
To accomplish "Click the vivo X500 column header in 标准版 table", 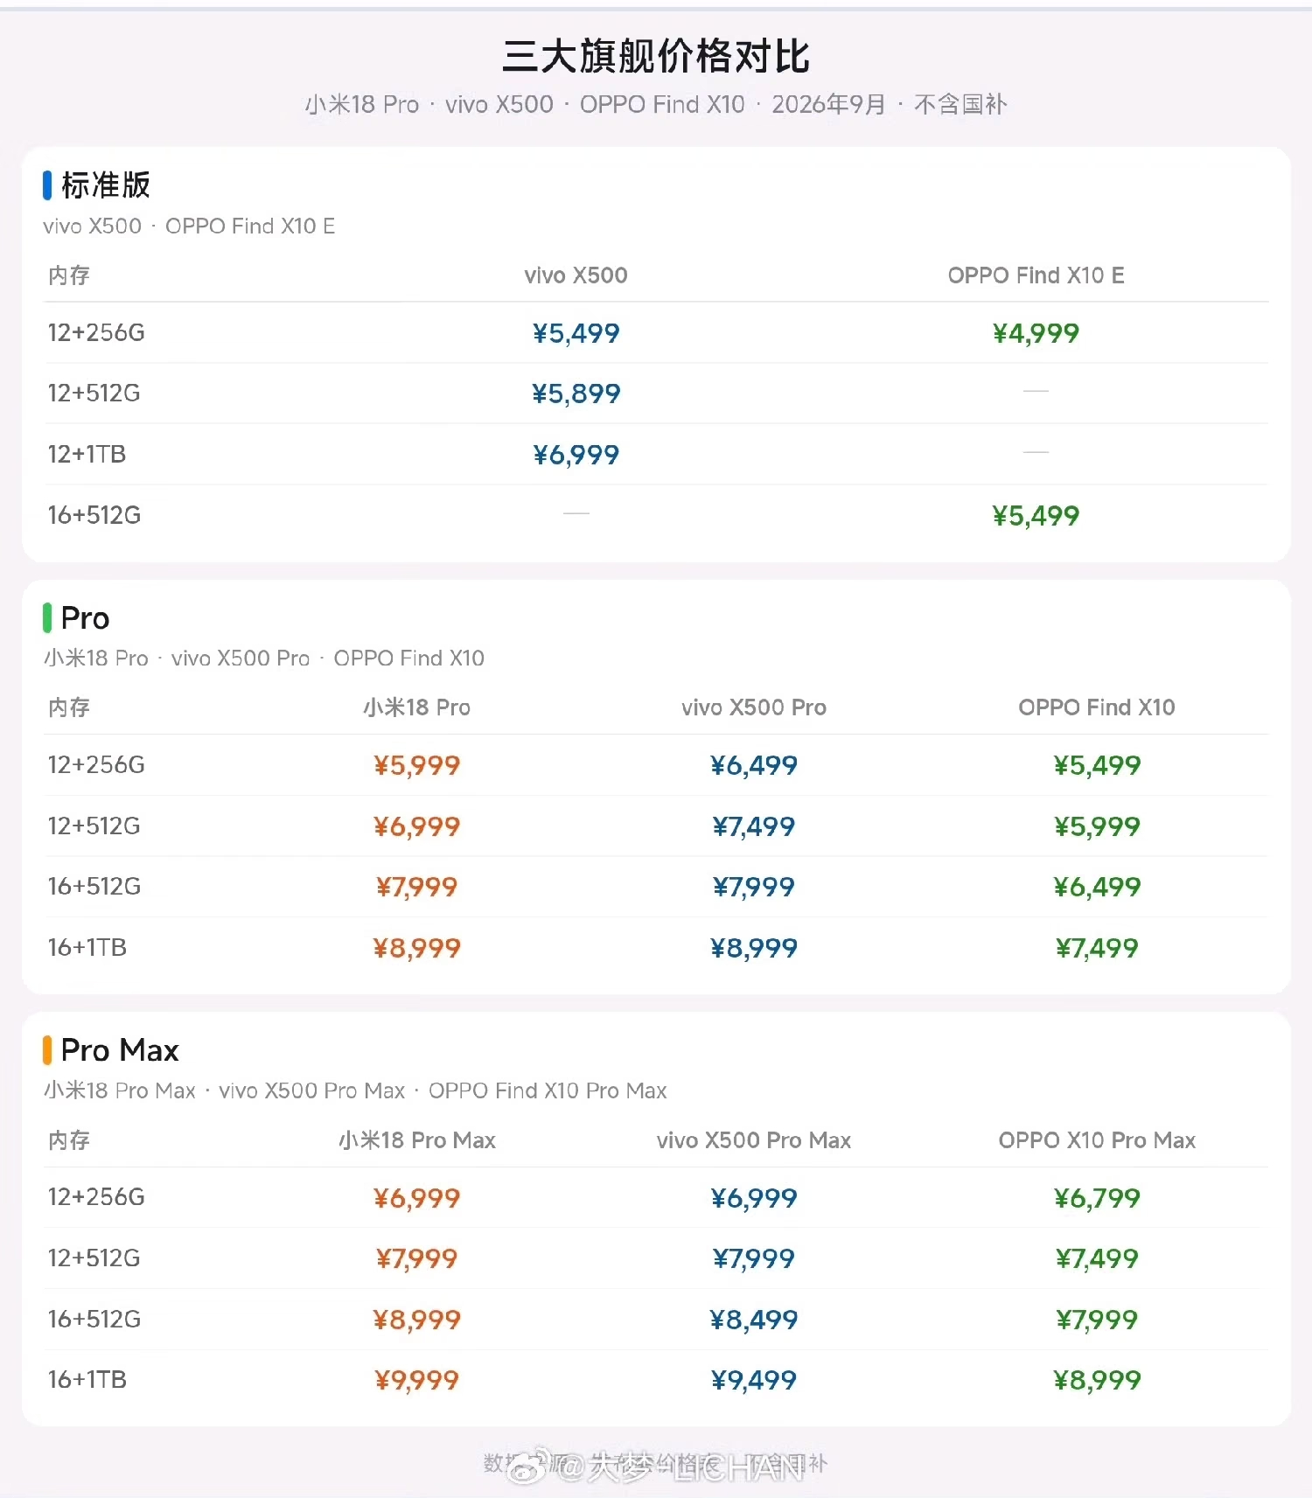I will coord(576,275).
